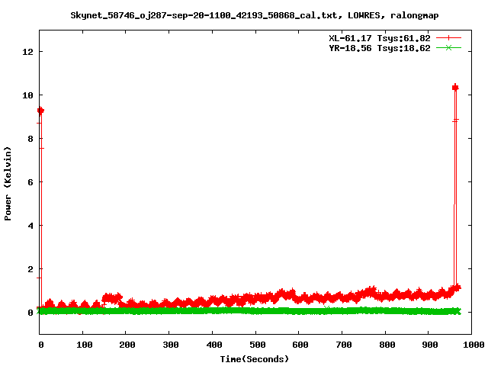The image size is (488, 366).
Task: Click the green YR legend line sample
Action: 448,48
